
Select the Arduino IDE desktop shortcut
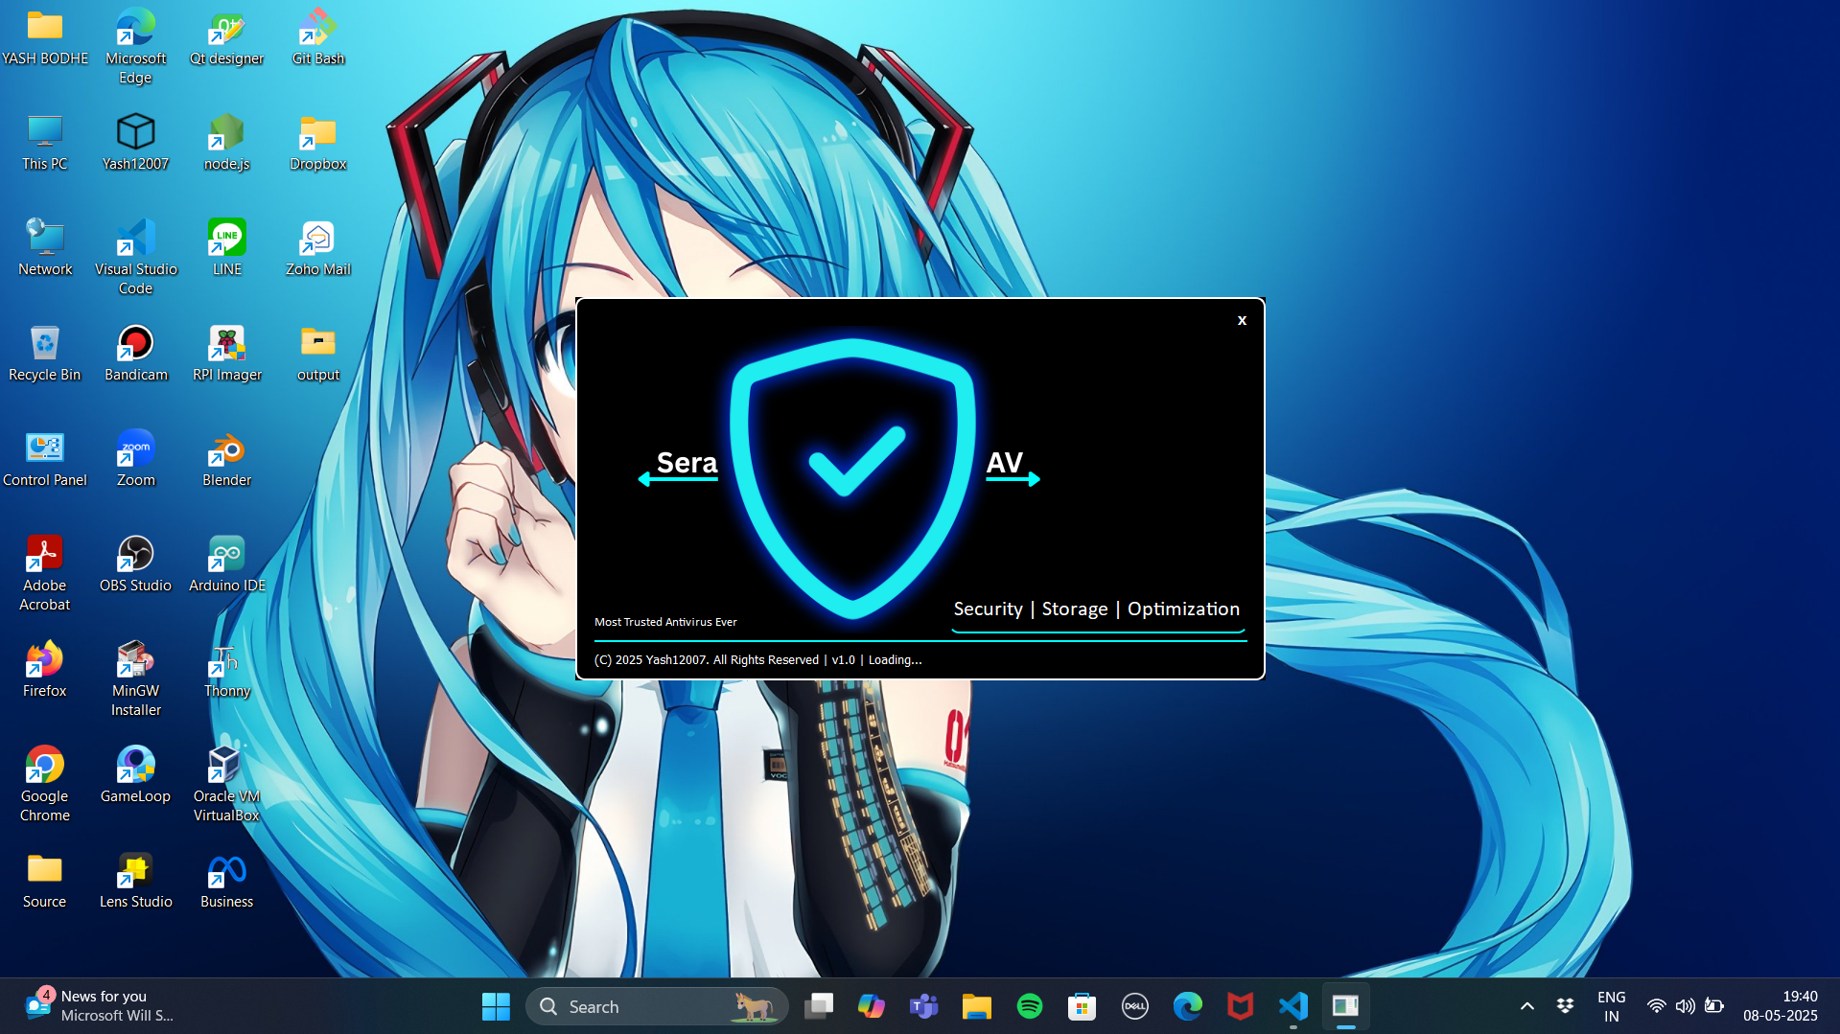pos(226,565)
